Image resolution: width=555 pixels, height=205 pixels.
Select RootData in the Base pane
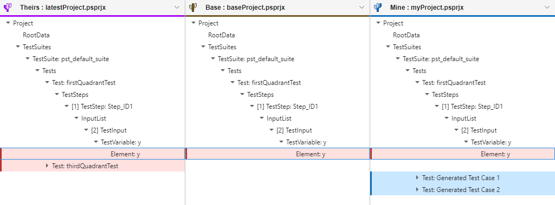point(222,35)
